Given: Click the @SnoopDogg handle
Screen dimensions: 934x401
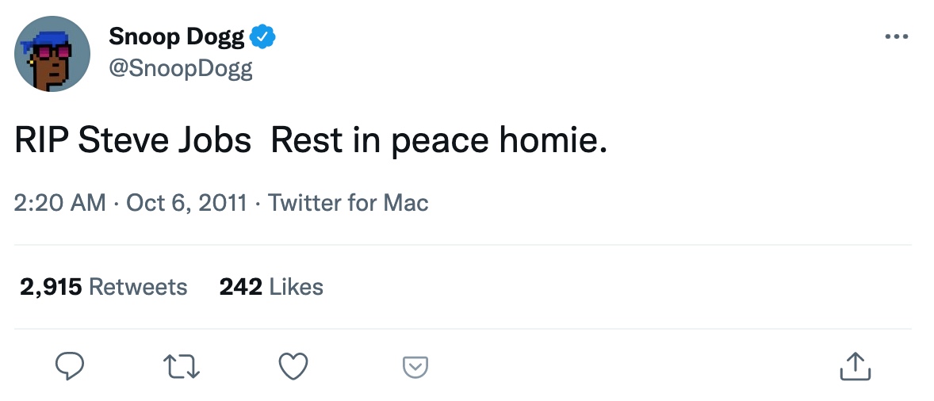Looking at the screenshot, I should tap(180, 68).
